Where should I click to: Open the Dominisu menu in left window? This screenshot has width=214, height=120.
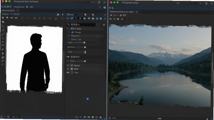point(19,7)
